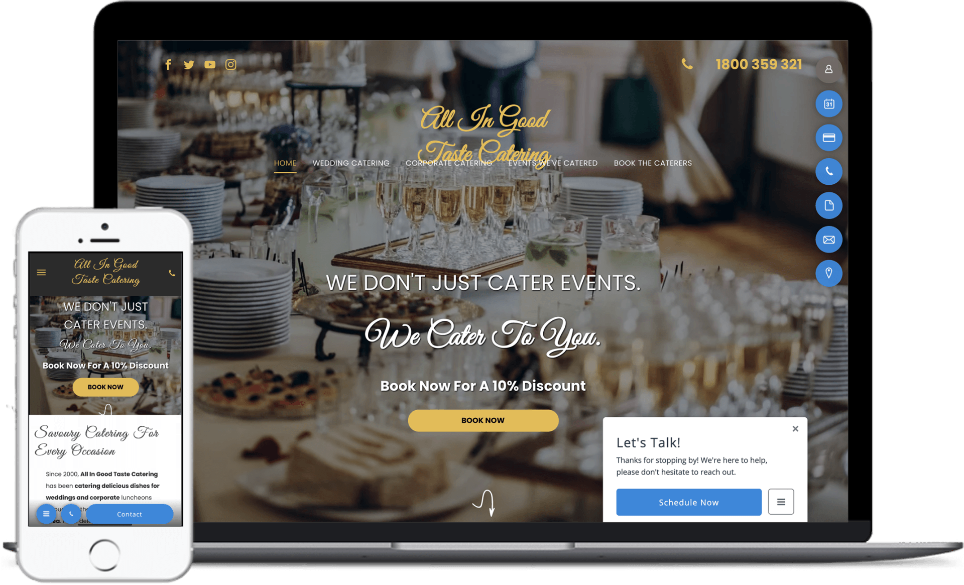Image resolution: width=964 pixels, height=585 pixels.
Task: Expand the Let's Talk options menu button
Action: click(781, 502)
